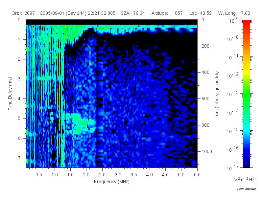Click the W. Long value 7.60
The height and width of the screenshot is (197, 263).
click(246, 13)
